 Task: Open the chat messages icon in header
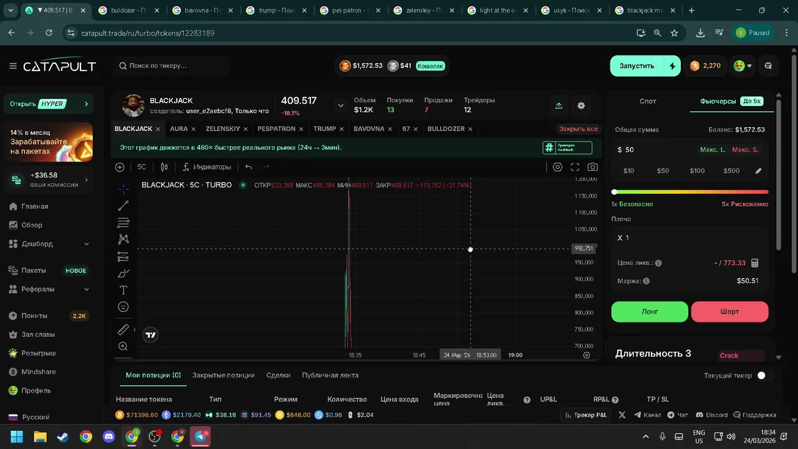click(x=768, y=66)
